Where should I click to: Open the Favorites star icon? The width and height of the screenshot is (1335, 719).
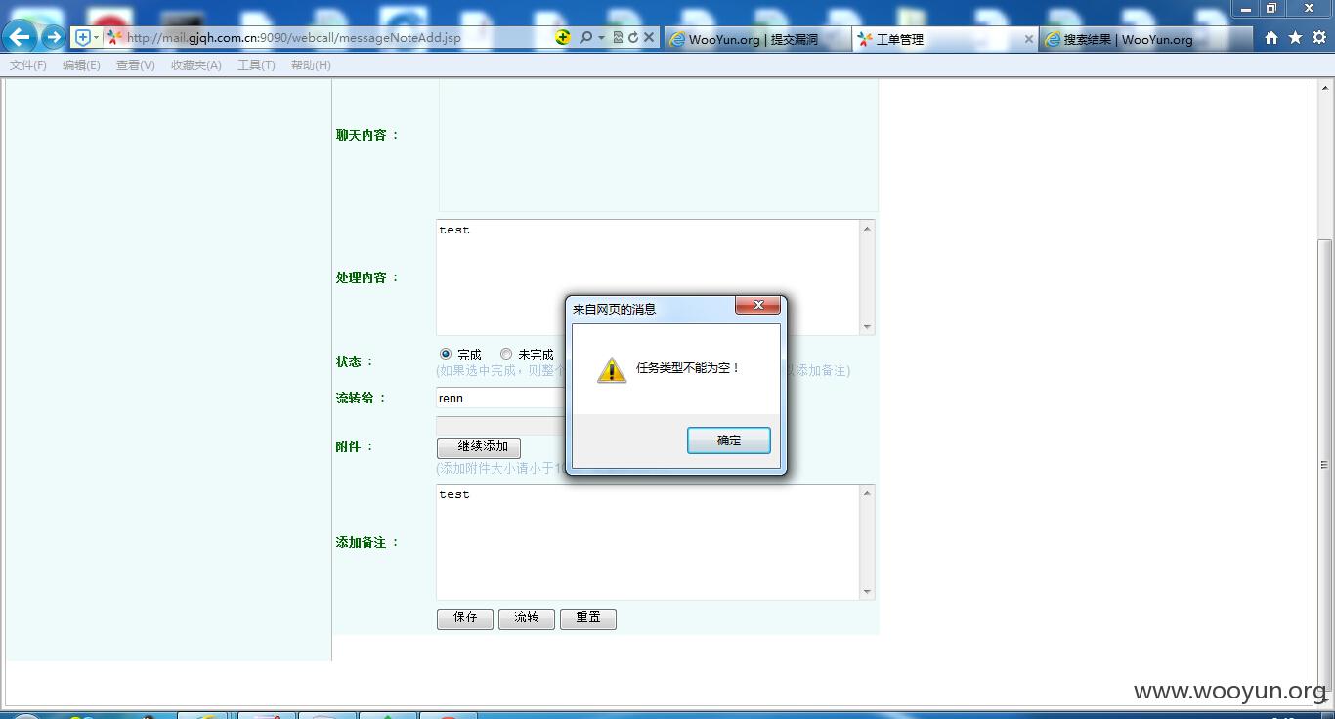coord(1295,38)
